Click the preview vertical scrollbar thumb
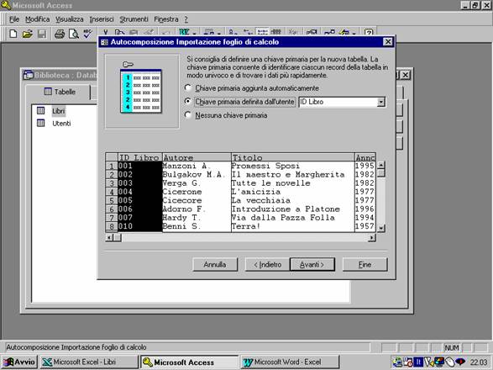The height and width of the screenshot is (370, 493). point(380,173)
